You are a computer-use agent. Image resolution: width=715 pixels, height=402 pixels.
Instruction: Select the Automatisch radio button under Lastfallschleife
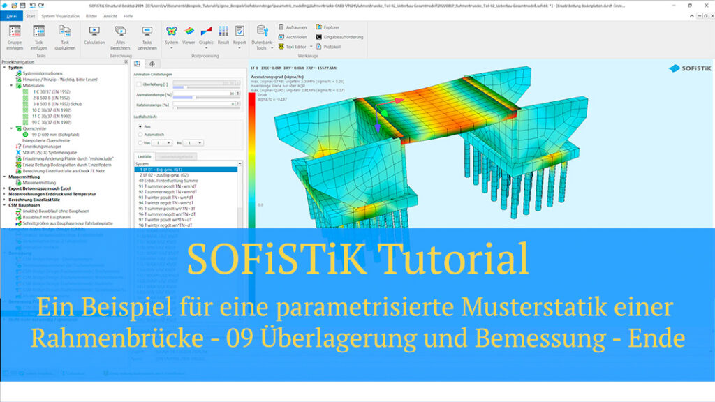pyautogui.click(x=140, y=134)
